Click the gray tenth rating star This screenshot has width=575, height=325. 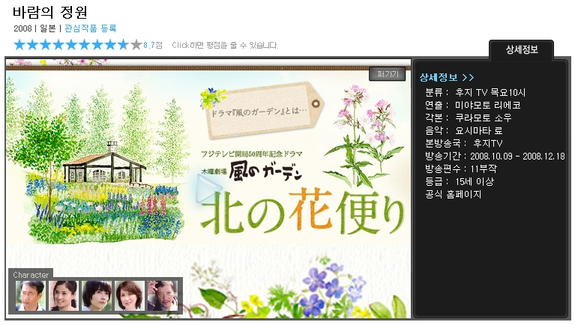[136, 45]
